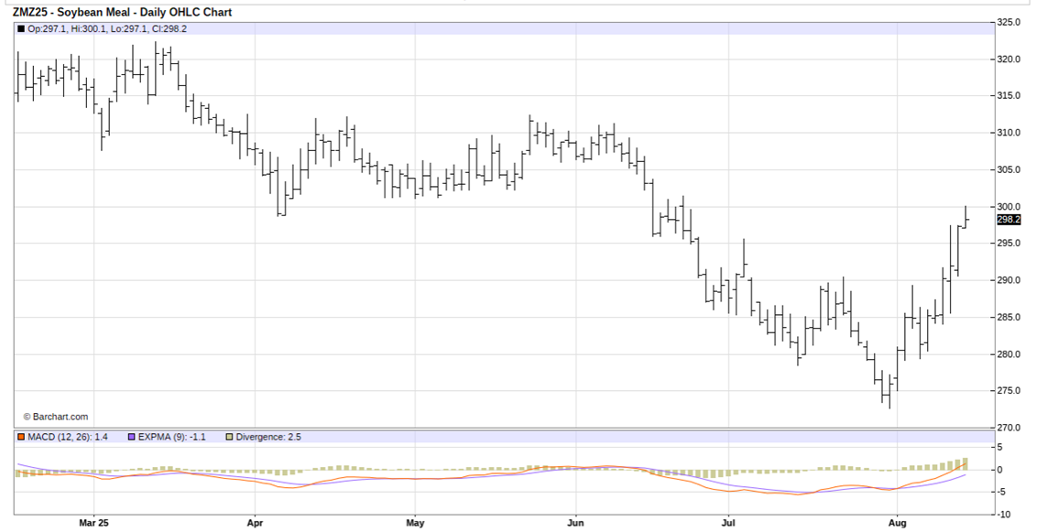Click the Apr date axis label
The width and height of the screenshot is (1047, 532).
pos(255,523)
